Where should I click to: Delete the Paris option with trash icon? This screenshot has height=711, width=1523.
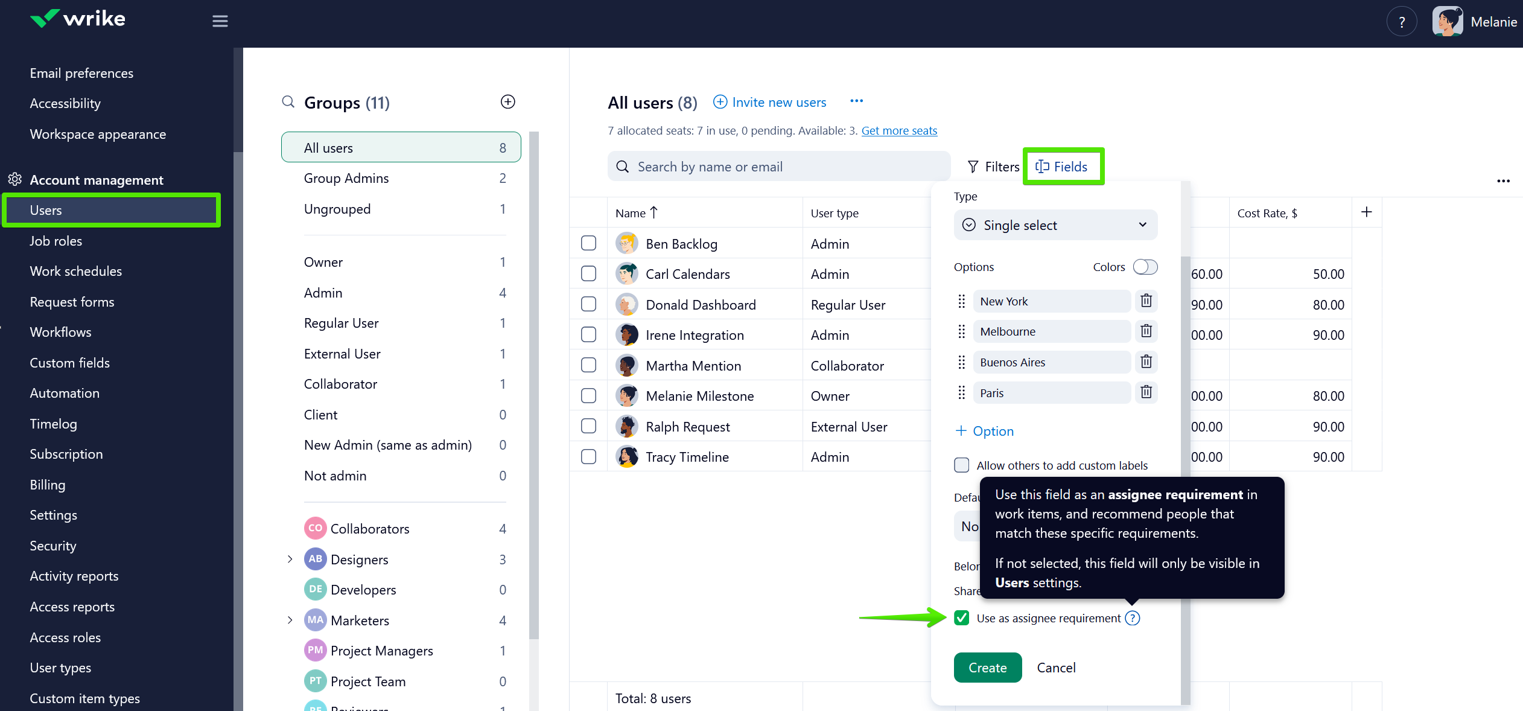1146,392
